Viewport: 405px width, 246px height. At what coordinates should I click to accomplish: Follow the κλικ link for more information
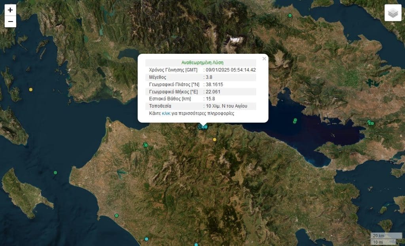pyautogui.click(x=166, y=113)
